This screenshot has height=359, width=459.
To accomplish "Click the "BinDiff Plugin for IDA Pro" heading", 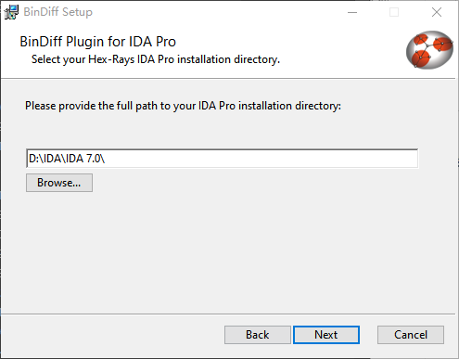I will click(97, 42).
